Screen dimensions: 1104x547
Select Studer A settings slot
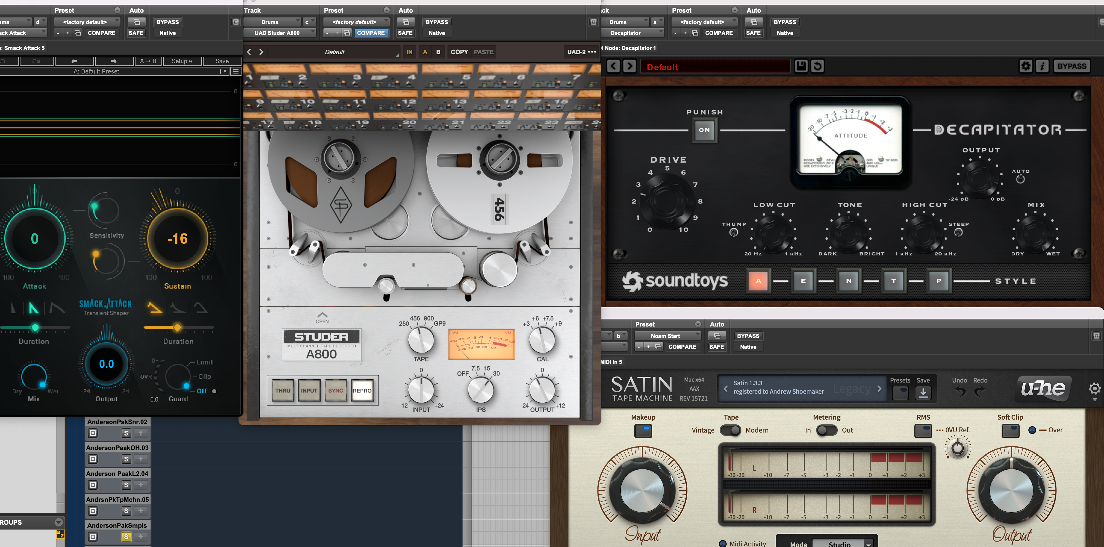(425, 52)
